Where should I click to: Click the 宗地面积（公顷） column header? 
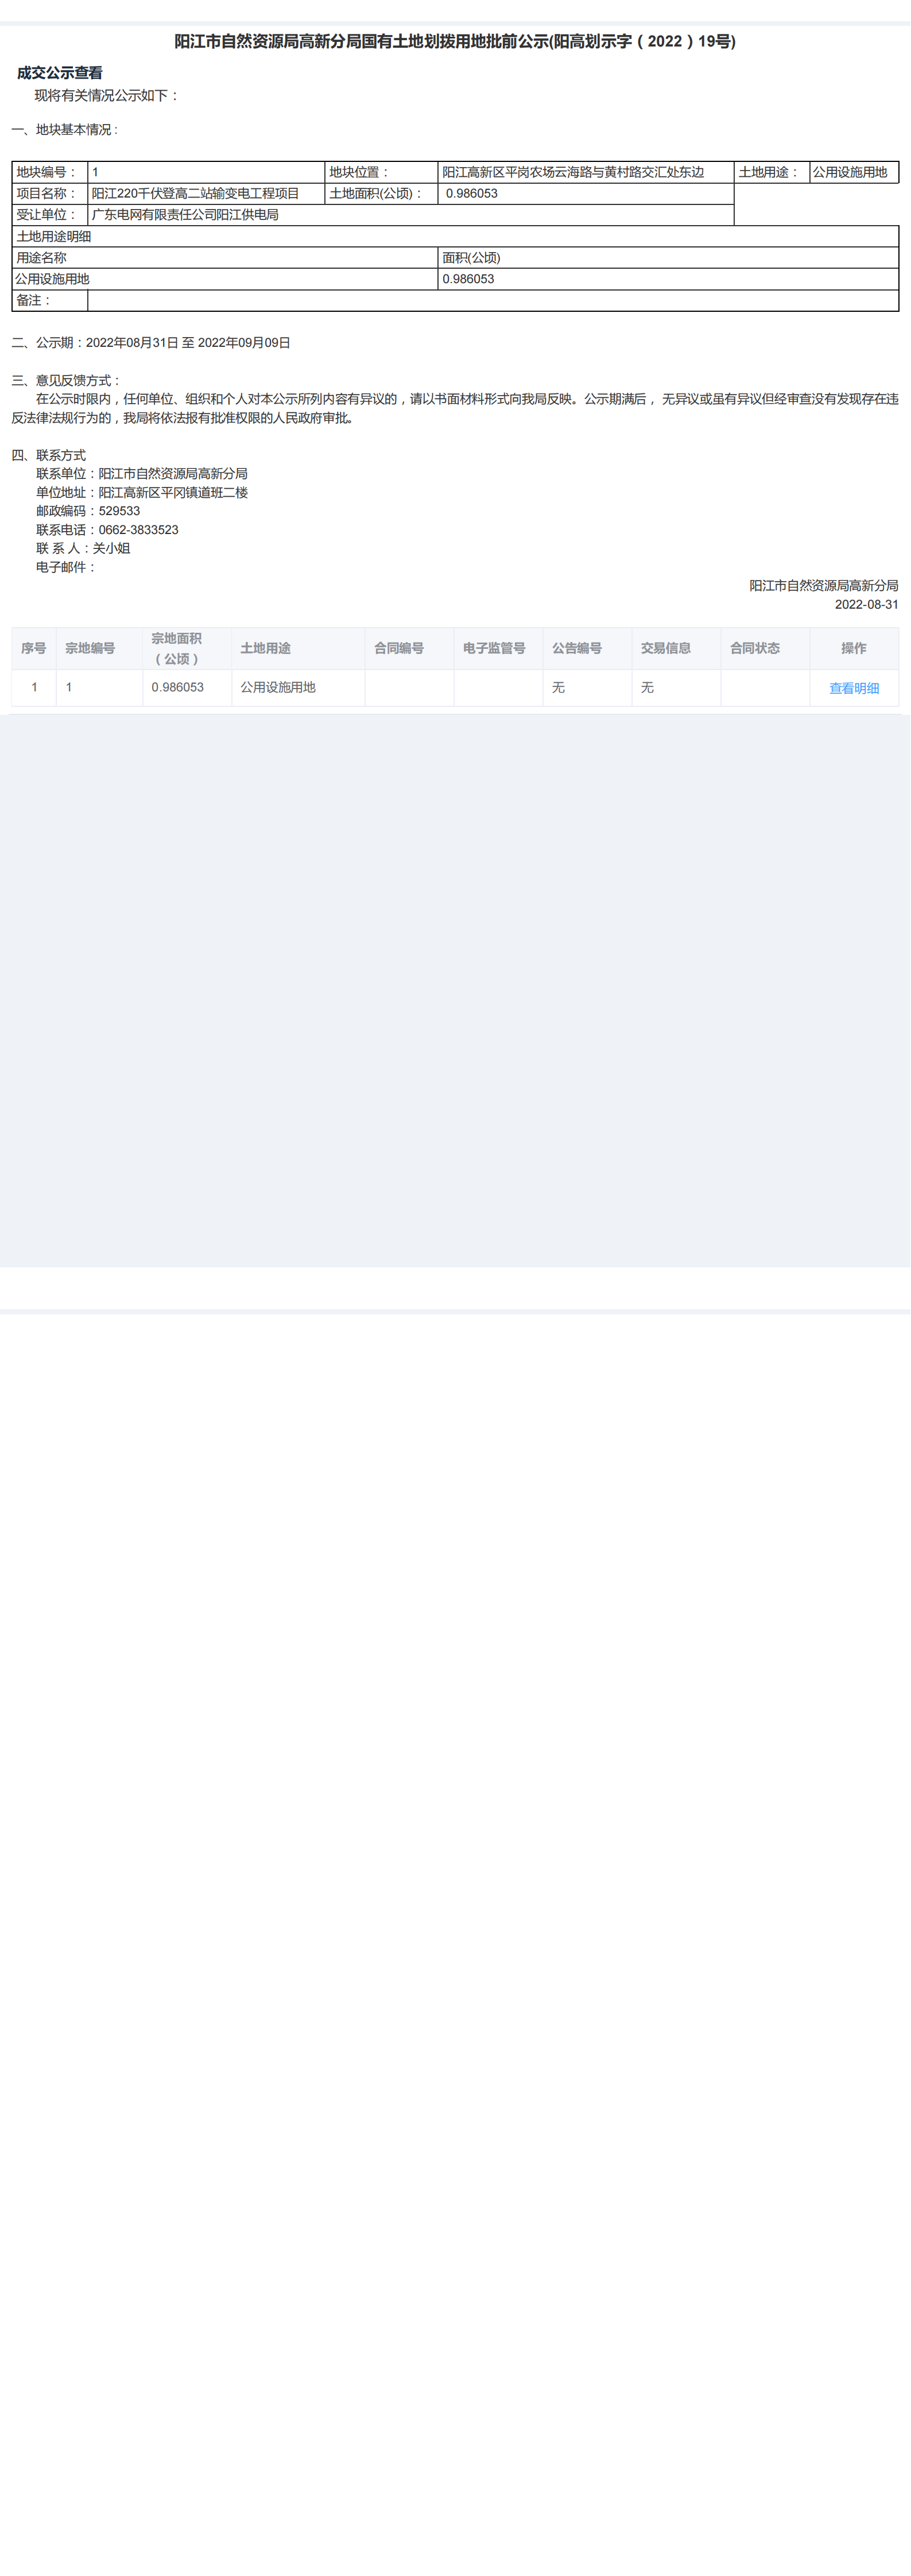187,648
